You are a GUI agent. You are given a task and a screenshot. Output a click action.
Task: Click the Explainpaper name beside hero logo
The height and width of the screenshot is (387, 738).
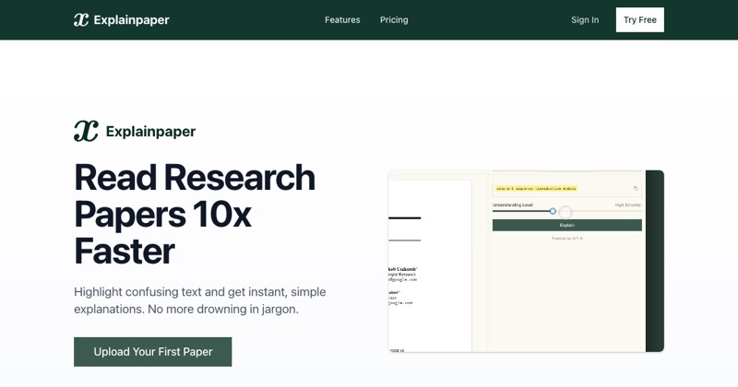pyautogui.click(x=150, y=132)
